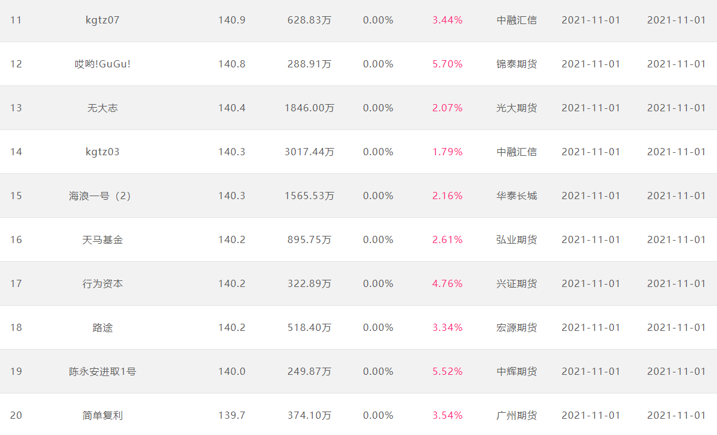The height and width of the screenshot is (435, 717).
Task: Select the 路途 account name
Action: (x=102, y=327)
